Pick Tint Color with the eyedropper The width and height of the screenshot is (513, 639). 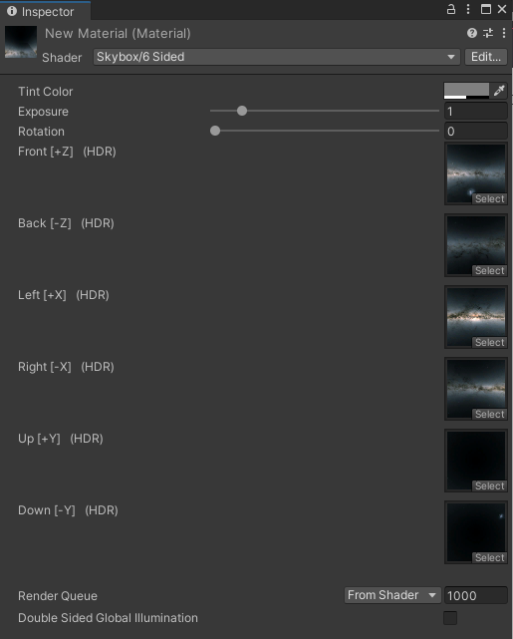point(499,91)
